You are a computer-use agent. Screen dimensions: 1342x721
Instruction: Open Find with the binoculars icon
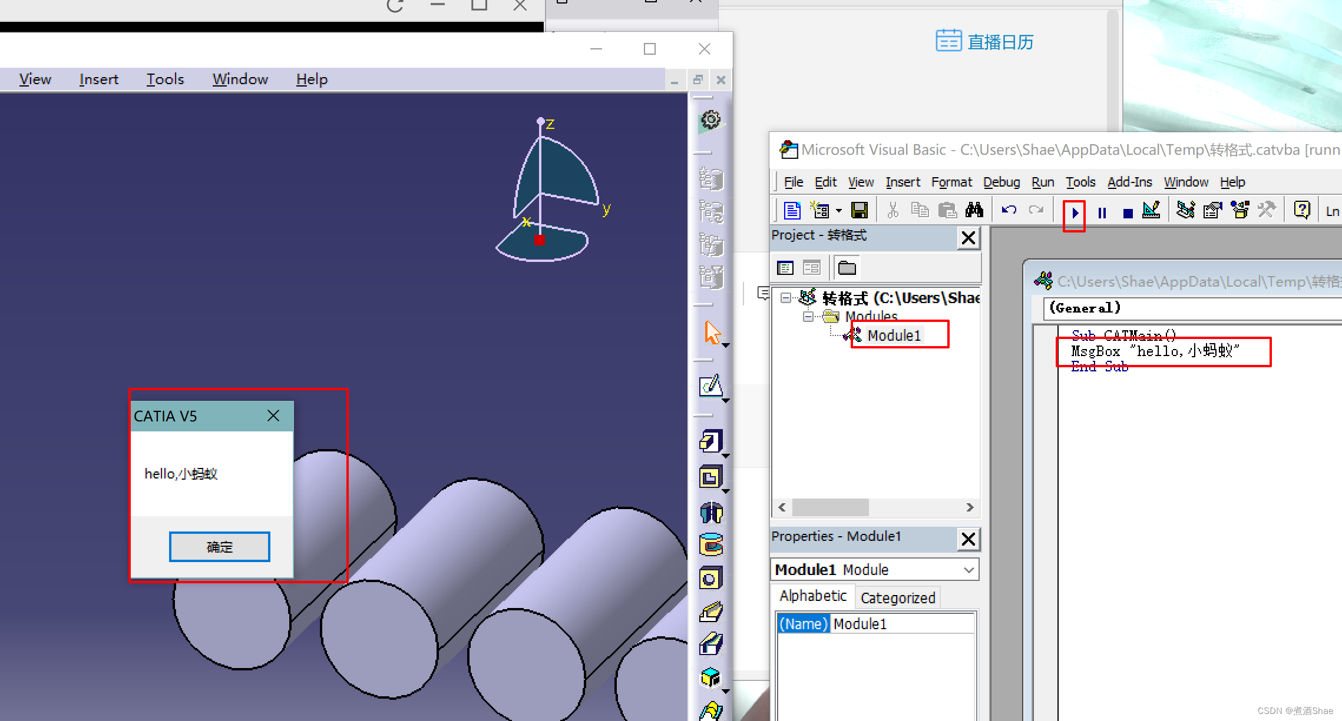[974, 210]
